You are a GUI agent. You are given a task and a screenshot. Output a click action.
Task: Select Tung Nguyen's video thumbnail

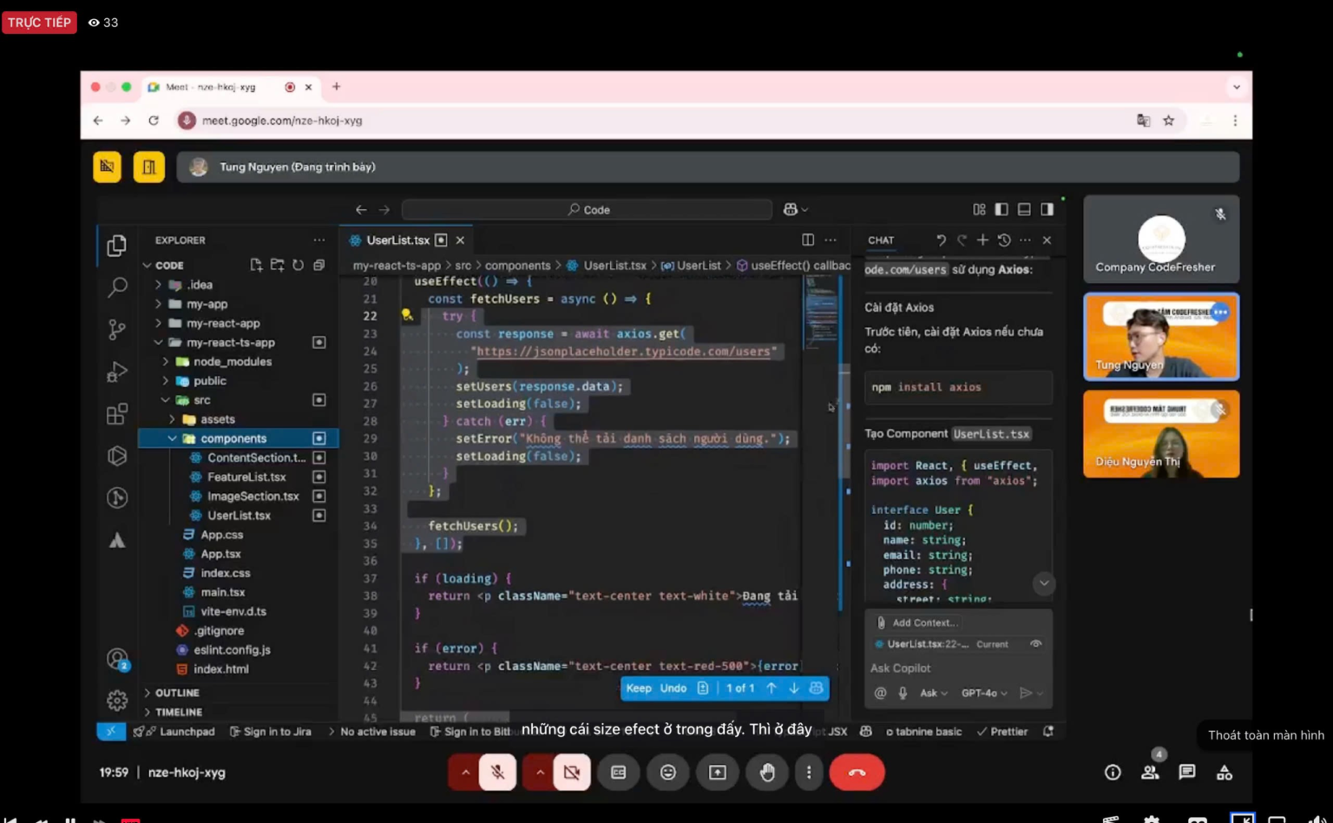pos(1161,337)
